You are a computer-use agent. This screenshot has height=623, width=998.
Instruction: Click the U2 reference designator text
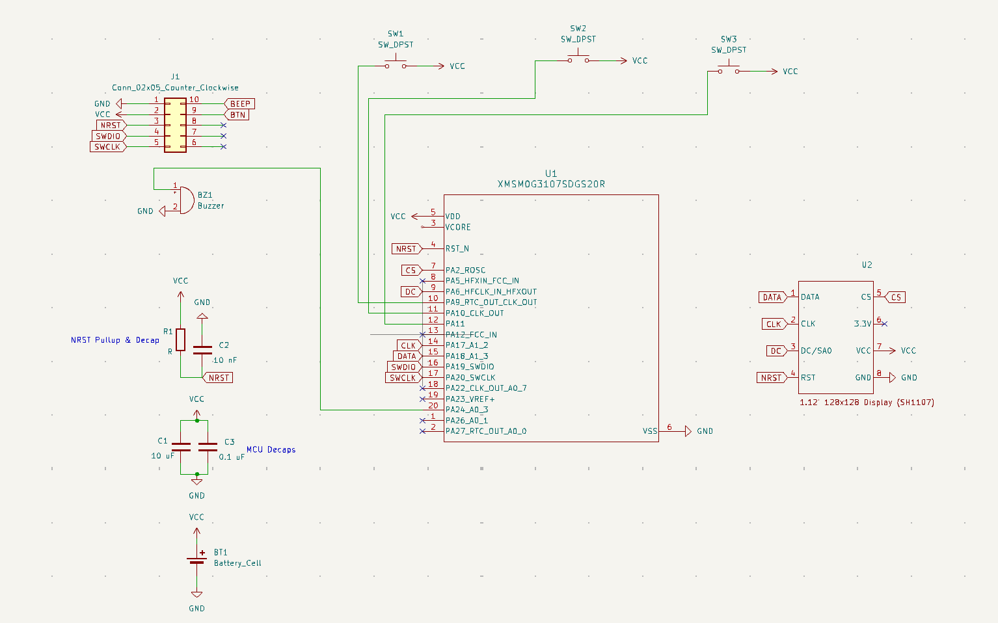click(867, 265)
